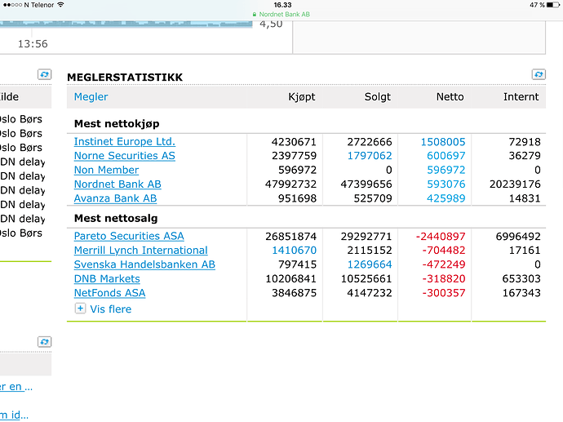Click the Netto column header

[450, 96]
